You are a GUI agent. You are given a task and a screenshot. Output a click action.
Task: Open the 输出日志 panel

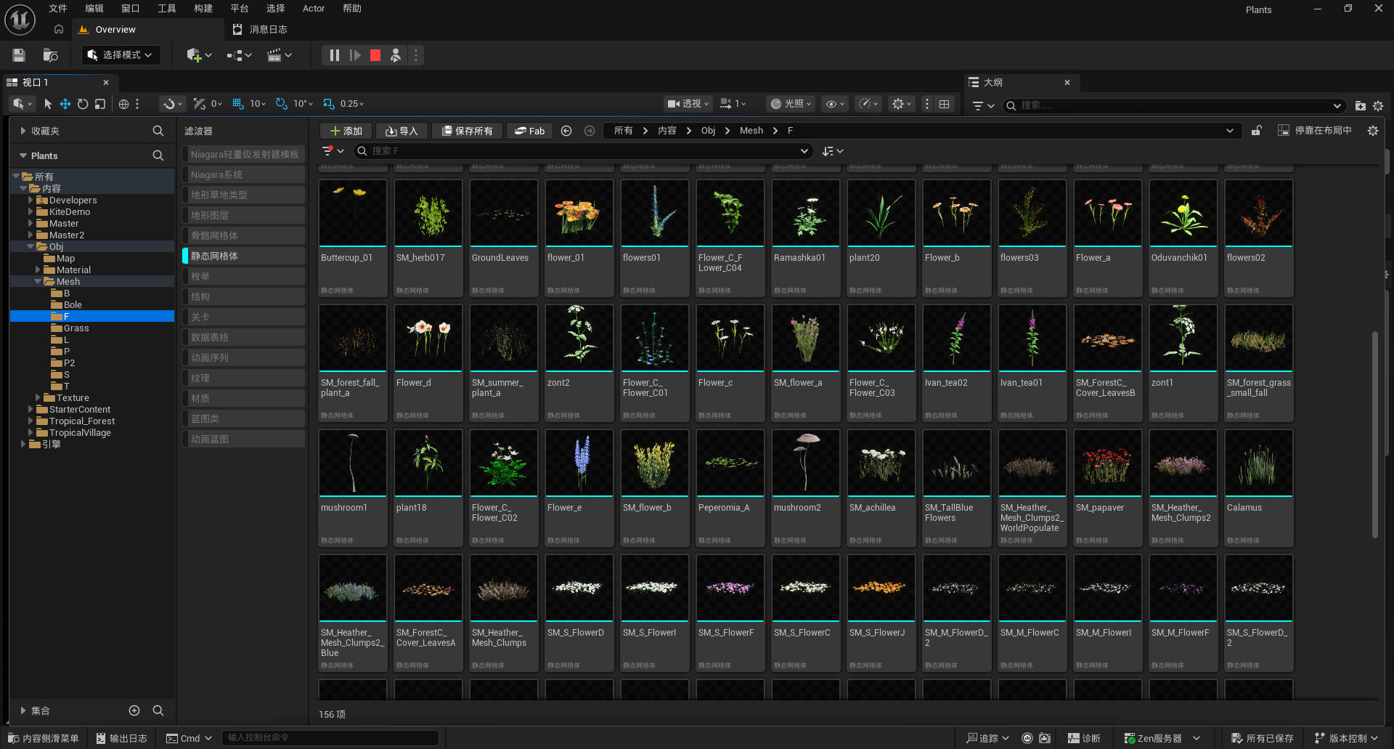(x=121, y=738)
